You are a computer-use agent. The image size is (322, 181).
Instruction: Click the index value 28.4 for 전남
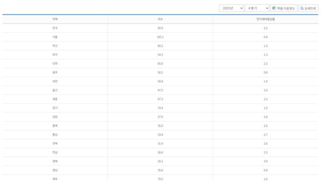(x=160, y=152)
